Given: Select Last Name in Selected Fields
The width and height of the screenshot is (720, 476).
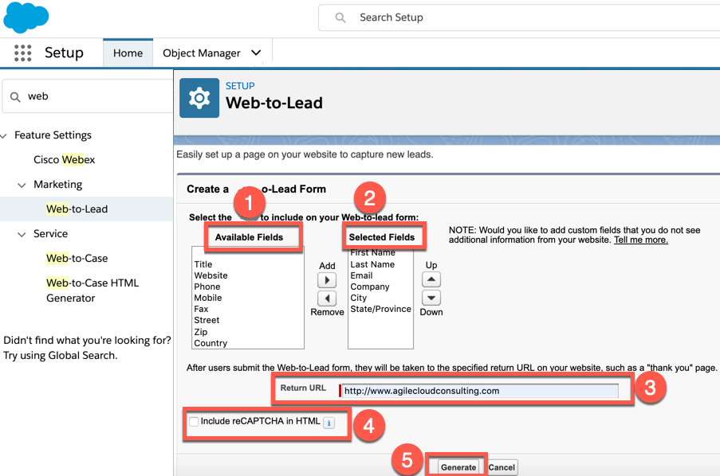Looking at the screenshot, I should click(372, 264).
